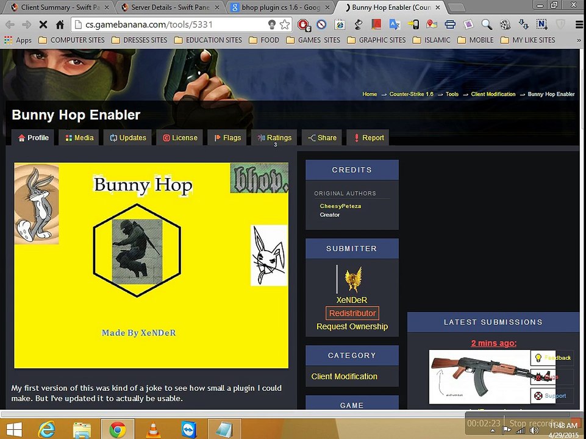Open the Flags tab

227,137
